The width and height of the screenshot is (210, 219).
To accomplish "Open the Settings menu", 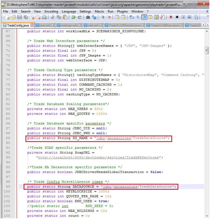I will tap(85, 11).
